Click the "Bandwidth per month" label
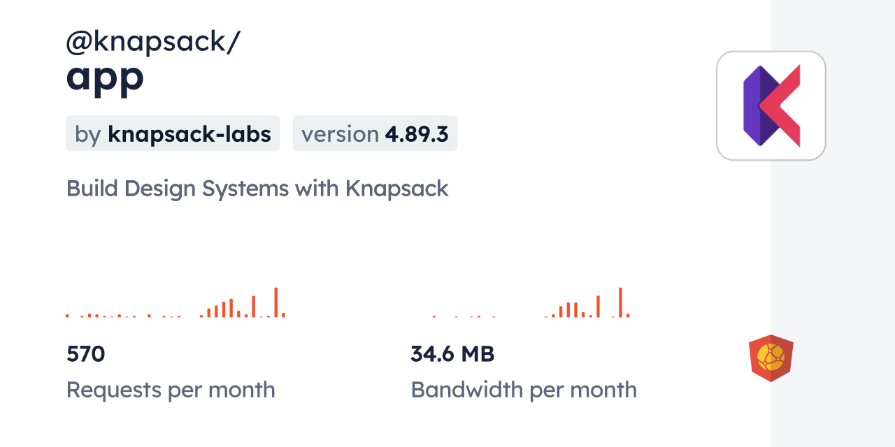 (x=524, y=390)
